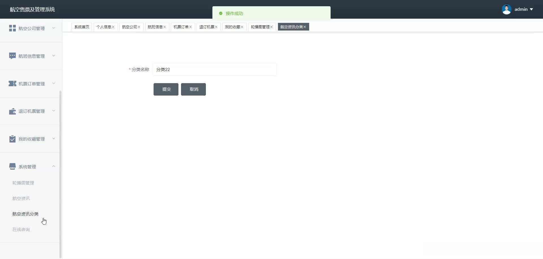Click the 分类名称 field label
Viewport: 543px width, 259px height.
click(141, 69)
